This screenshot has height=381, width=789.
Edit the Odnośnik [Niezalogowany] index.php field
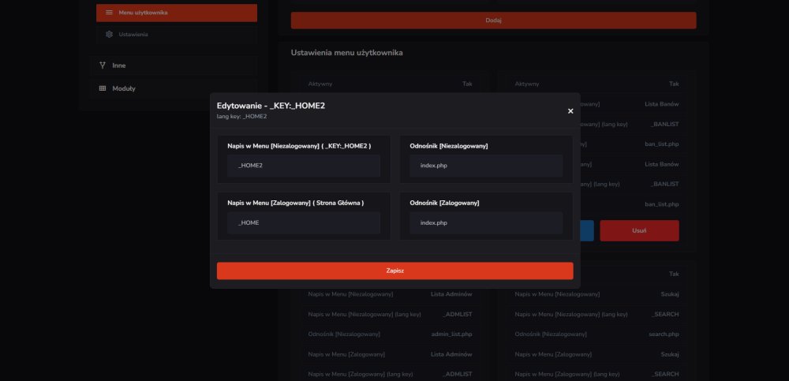(486, 166)
